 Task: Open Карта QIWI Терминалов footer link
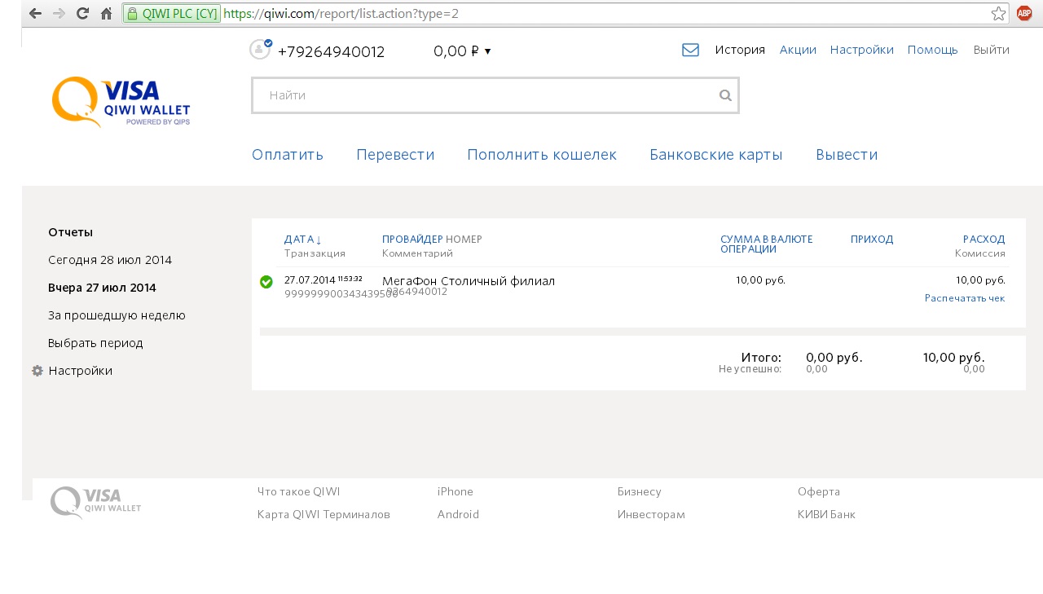pyautogui.click(x=323, y=515)
